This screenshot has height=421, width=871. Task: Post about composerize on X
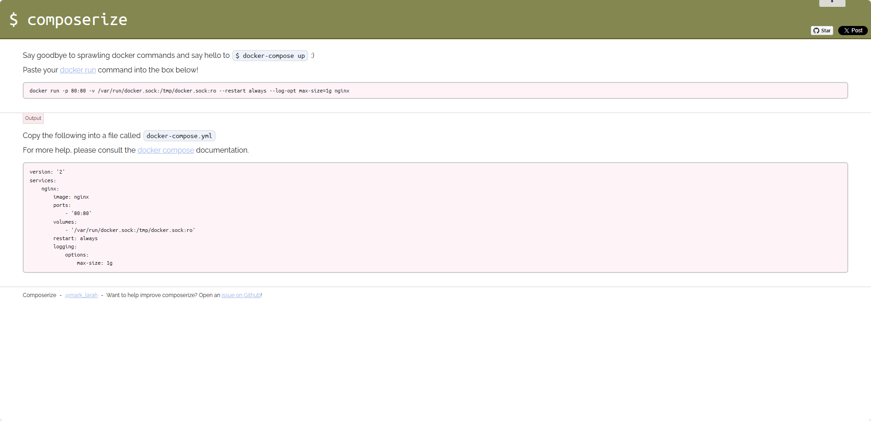[x=852, y=31]
